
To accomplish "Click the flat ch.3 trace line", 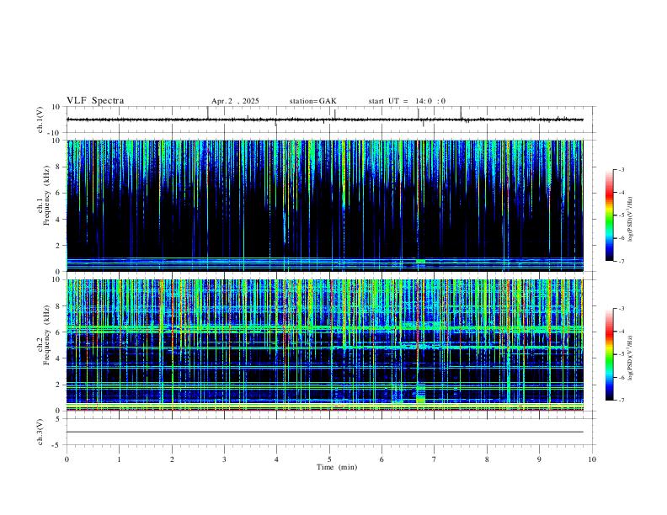I will point(324,432).
